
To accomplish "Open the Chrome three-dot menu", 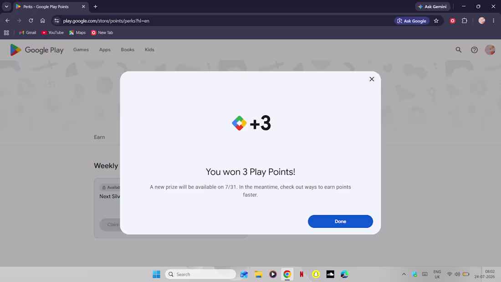I will (x=493, y=21).
